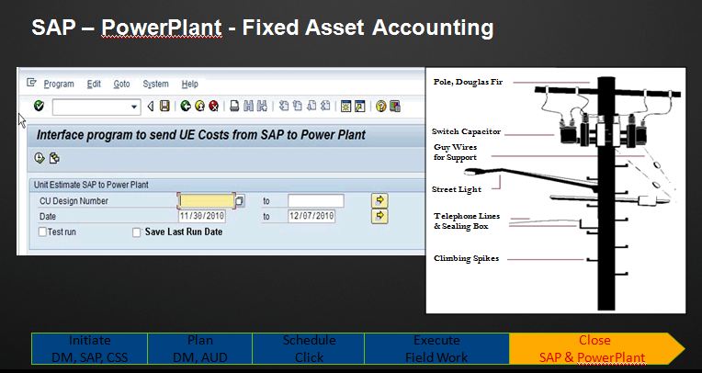Click the green Enter checkmark icon

[x=39, y=106]
